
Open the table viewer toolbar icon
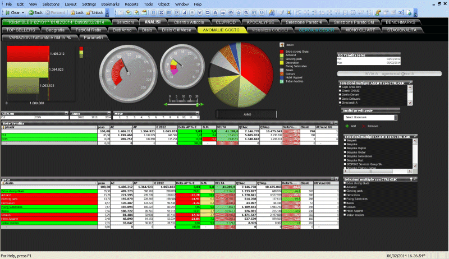(401, 12)
